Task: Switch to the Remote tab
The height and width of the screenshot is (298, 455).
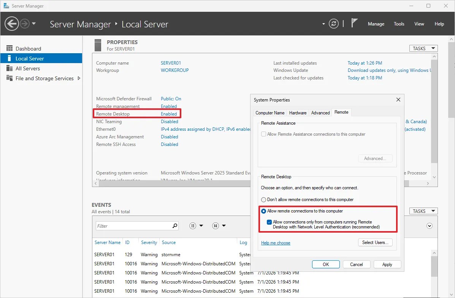Action: click(341, 112)
